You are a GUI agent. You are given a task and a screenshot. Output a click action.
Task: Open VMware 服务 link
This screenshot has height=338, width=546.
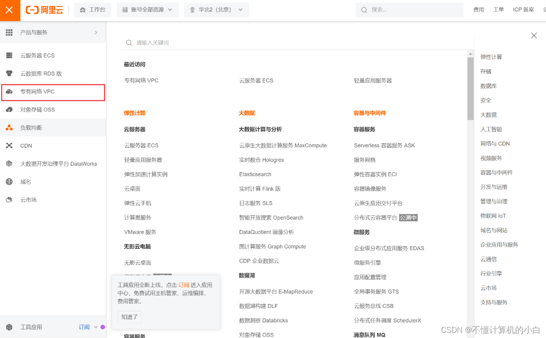[x=140, y=232]
